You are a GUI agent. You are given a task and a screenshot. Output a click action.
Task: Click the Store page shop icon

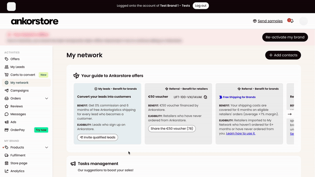(6, 163)
